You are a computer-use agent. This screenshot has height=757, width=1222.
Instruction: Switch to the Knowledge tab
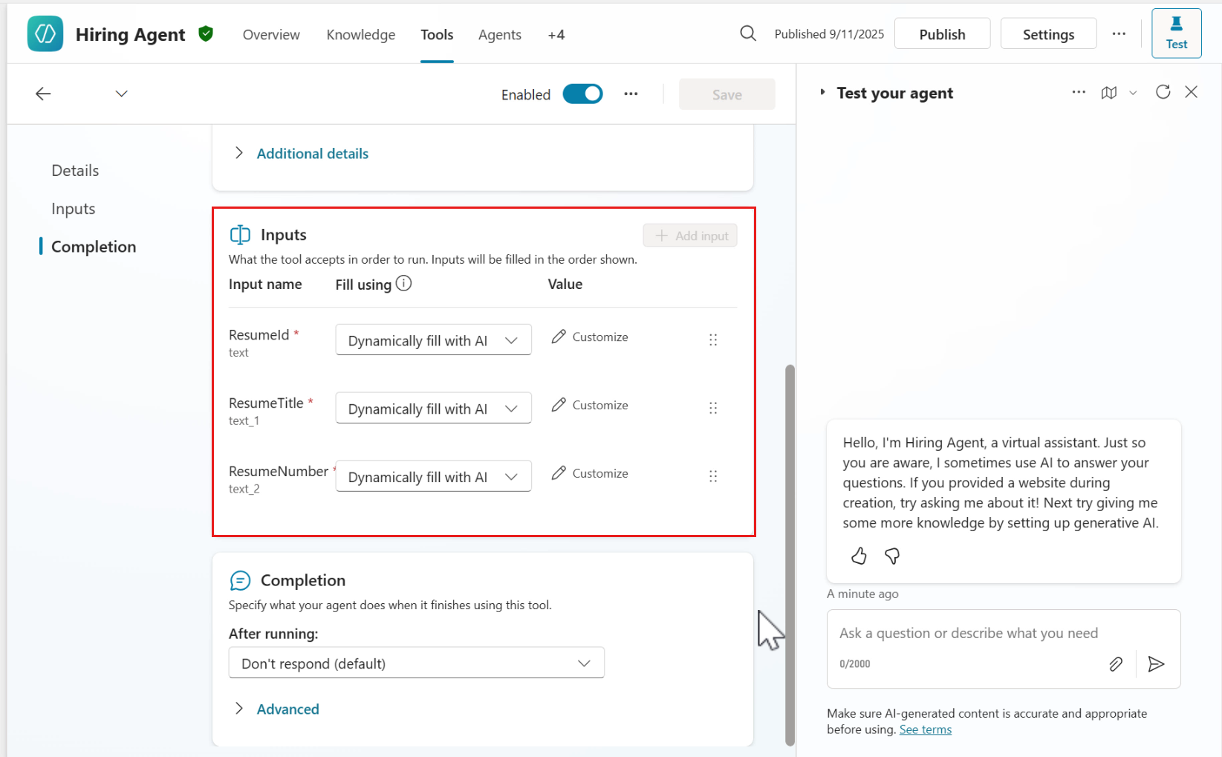[360, 34]
